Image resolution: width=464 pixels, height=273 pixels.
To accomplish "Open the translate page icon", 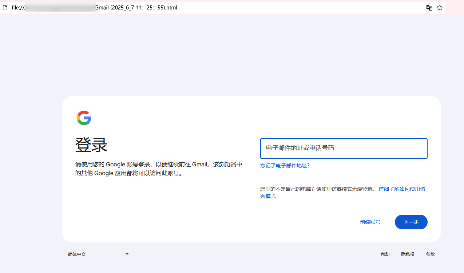I will 429,8.
